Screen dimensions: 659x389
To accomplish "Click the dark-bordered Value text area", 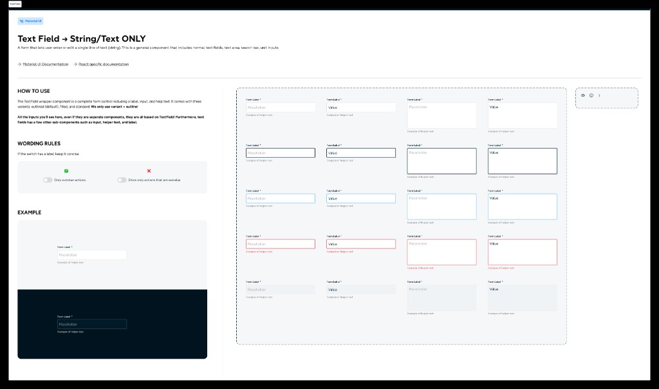I will tap(523, 161).
